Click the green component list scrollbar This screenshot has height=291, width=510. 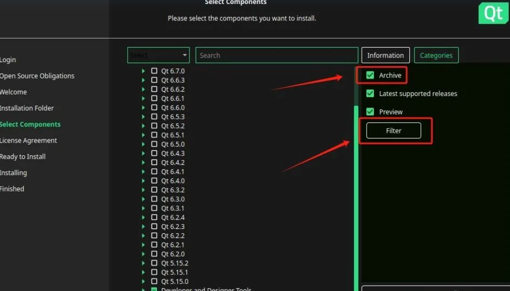pyautogui.click(x=356, y=198)
